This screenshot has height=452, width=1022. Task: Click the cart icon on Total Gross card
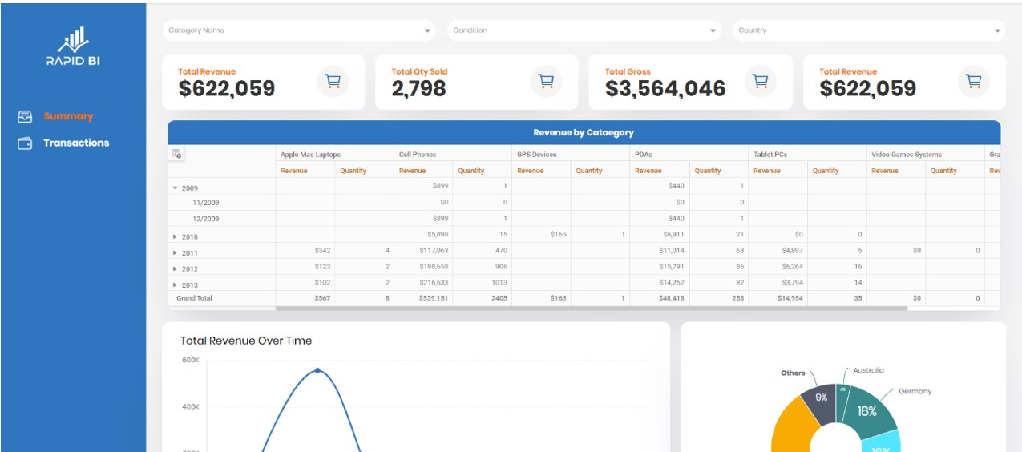[x=760, y=81]
